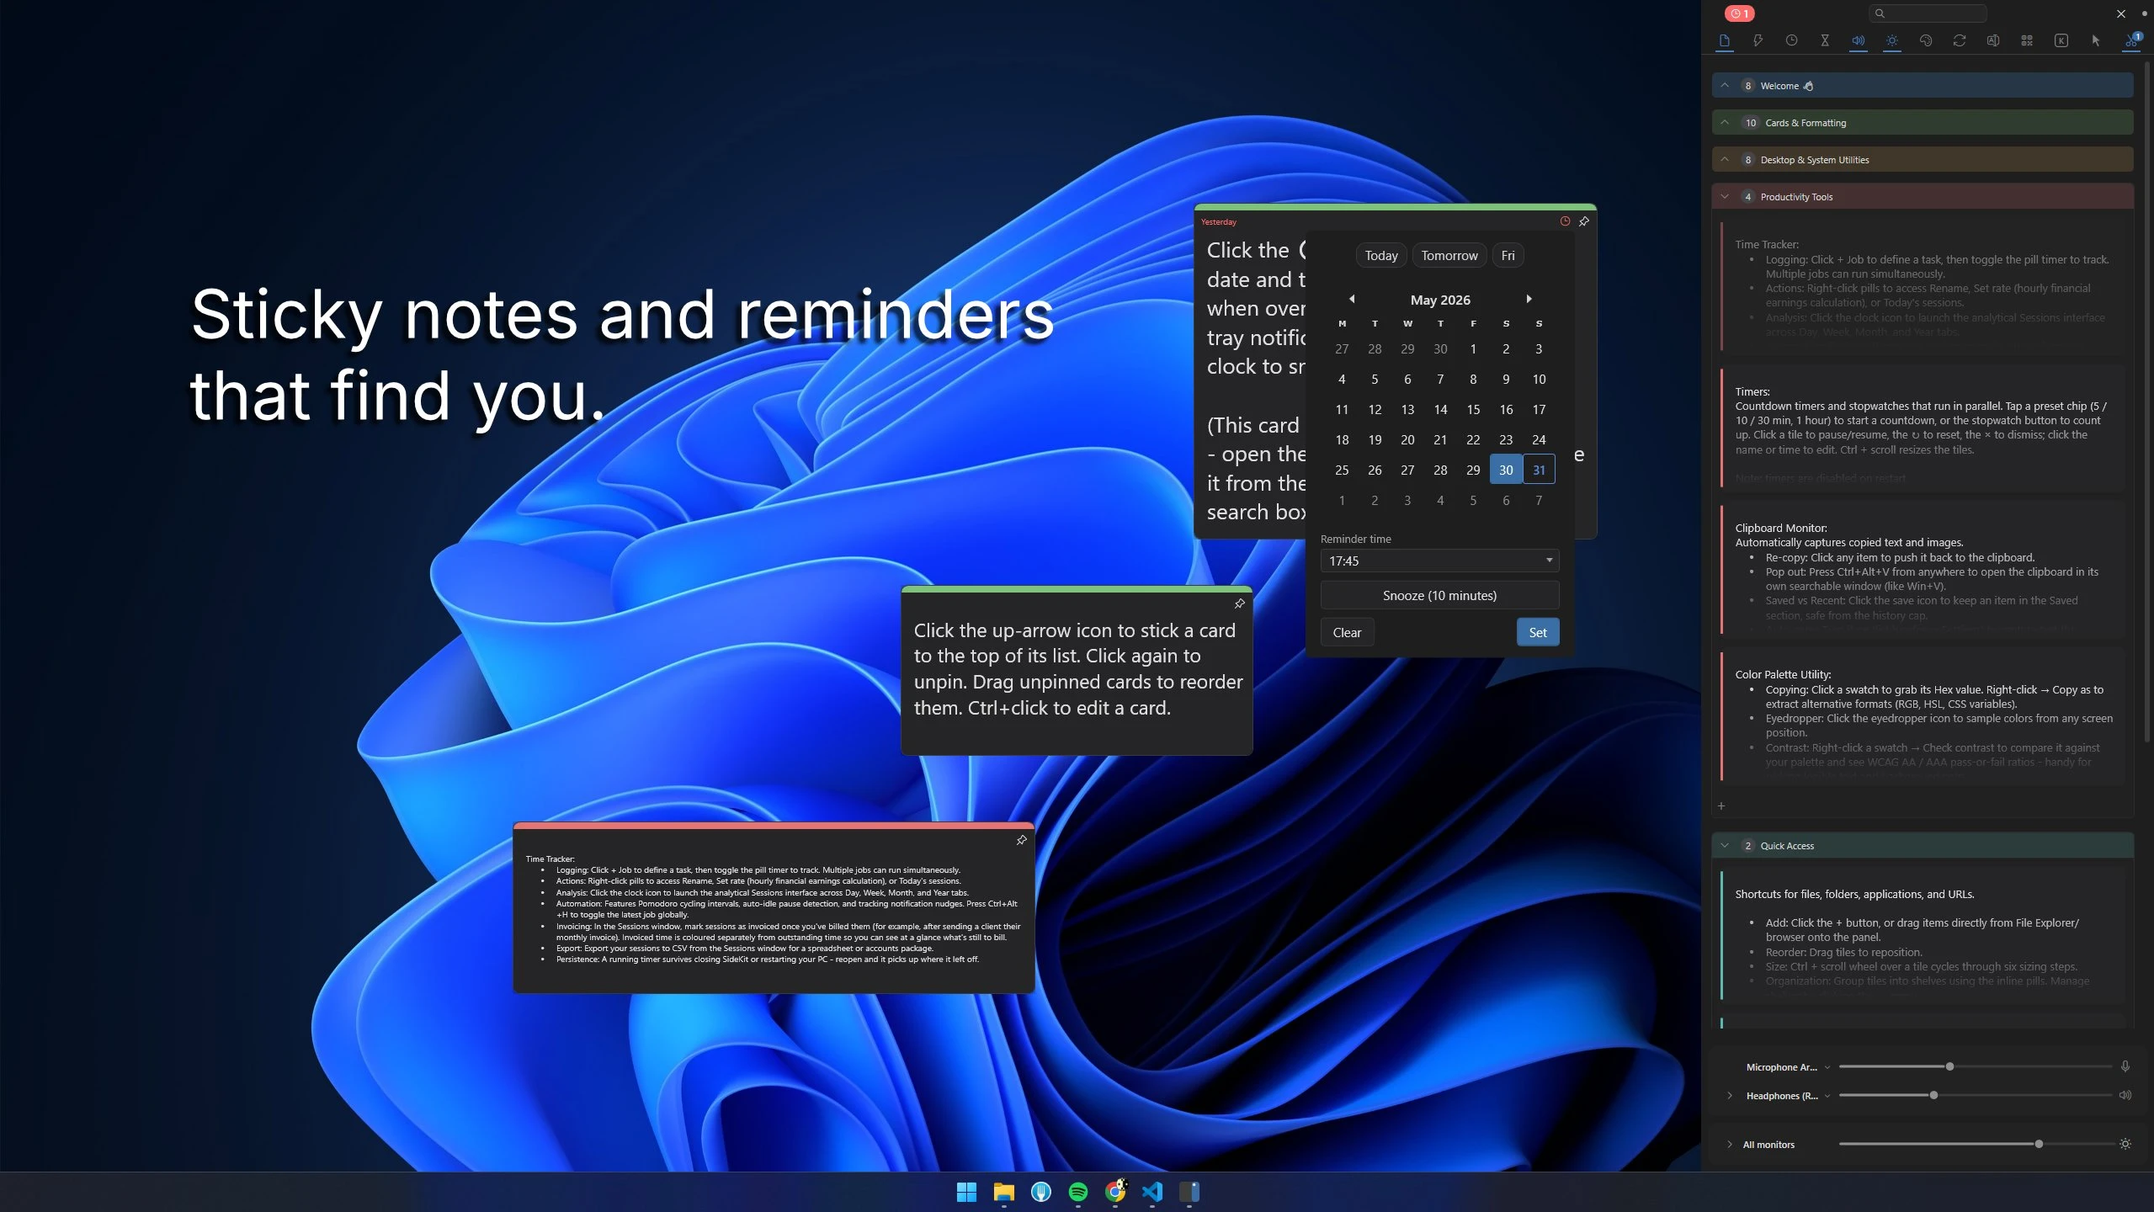Choose the Fri quick date chip
The height and width of the screenshot is (1212, 2154).
(x=1508, y=255)
